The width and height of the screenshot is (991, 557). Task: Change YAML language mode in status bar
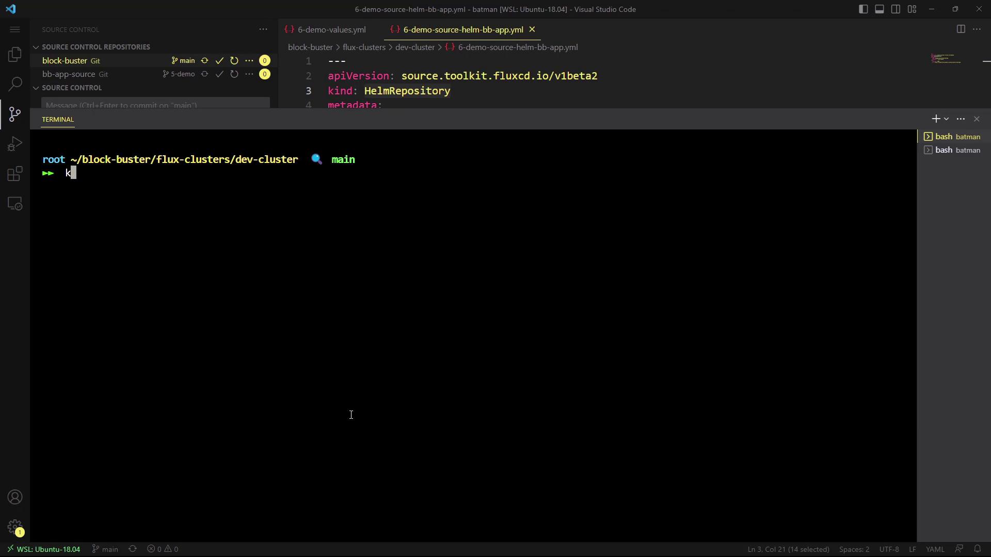[935, 549]
